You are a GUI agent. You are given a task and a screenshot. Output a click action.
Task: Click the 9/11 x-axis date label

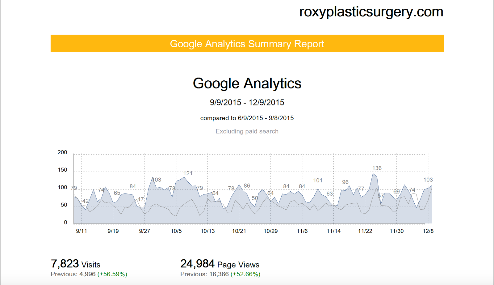coord(82,231)
